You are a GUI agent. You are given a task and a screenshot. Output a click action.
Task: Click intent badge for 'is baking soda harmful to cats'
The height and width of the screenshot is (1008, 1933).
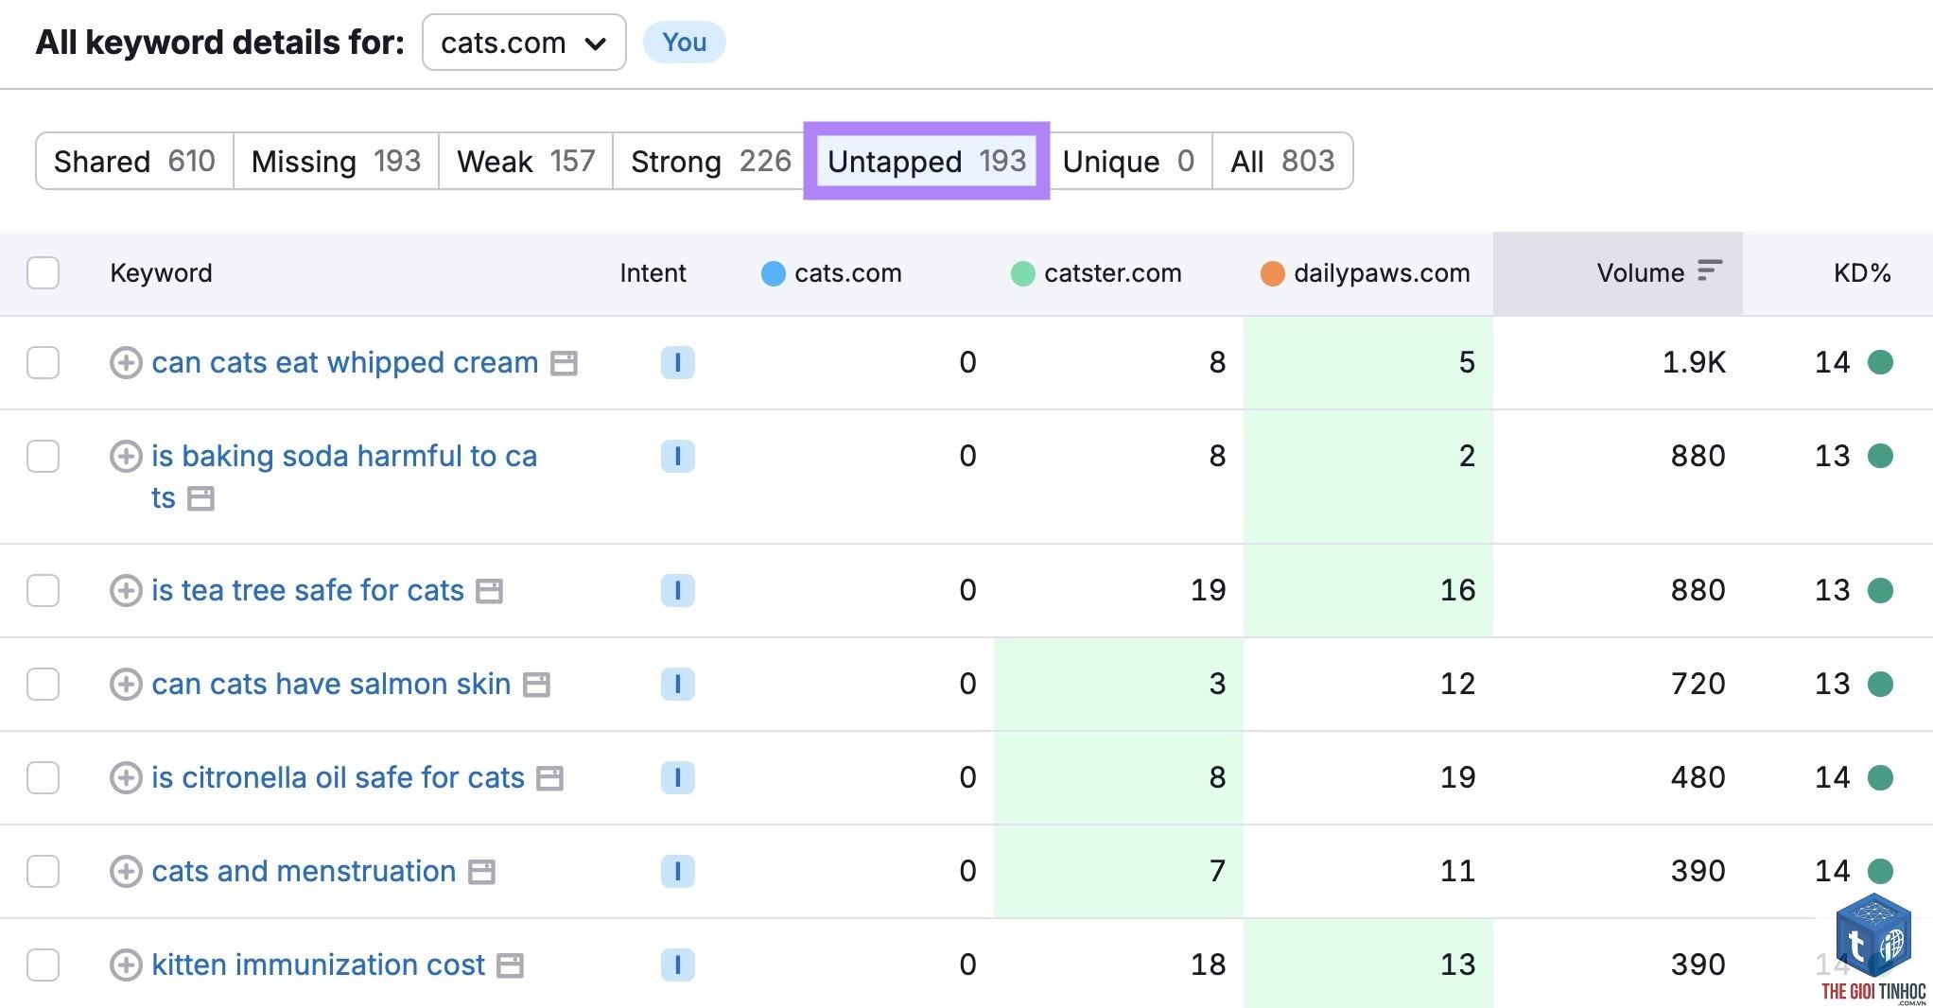pyautogui.click(x=677, y=456)
